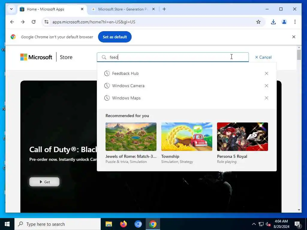The width and height of the screenshot is (307, 230).
Task: Show hidden system tray icons
Action: point(254,224)
